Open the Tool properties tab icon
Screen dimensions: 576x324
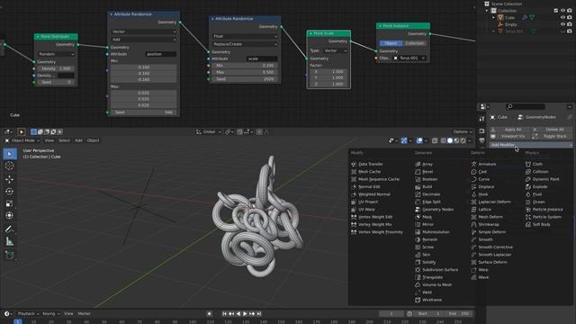(x=482, y=118)
